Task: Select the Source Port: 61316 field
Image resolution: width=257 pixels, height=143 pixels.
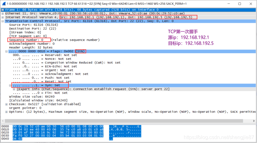Action: pos(29,25)
